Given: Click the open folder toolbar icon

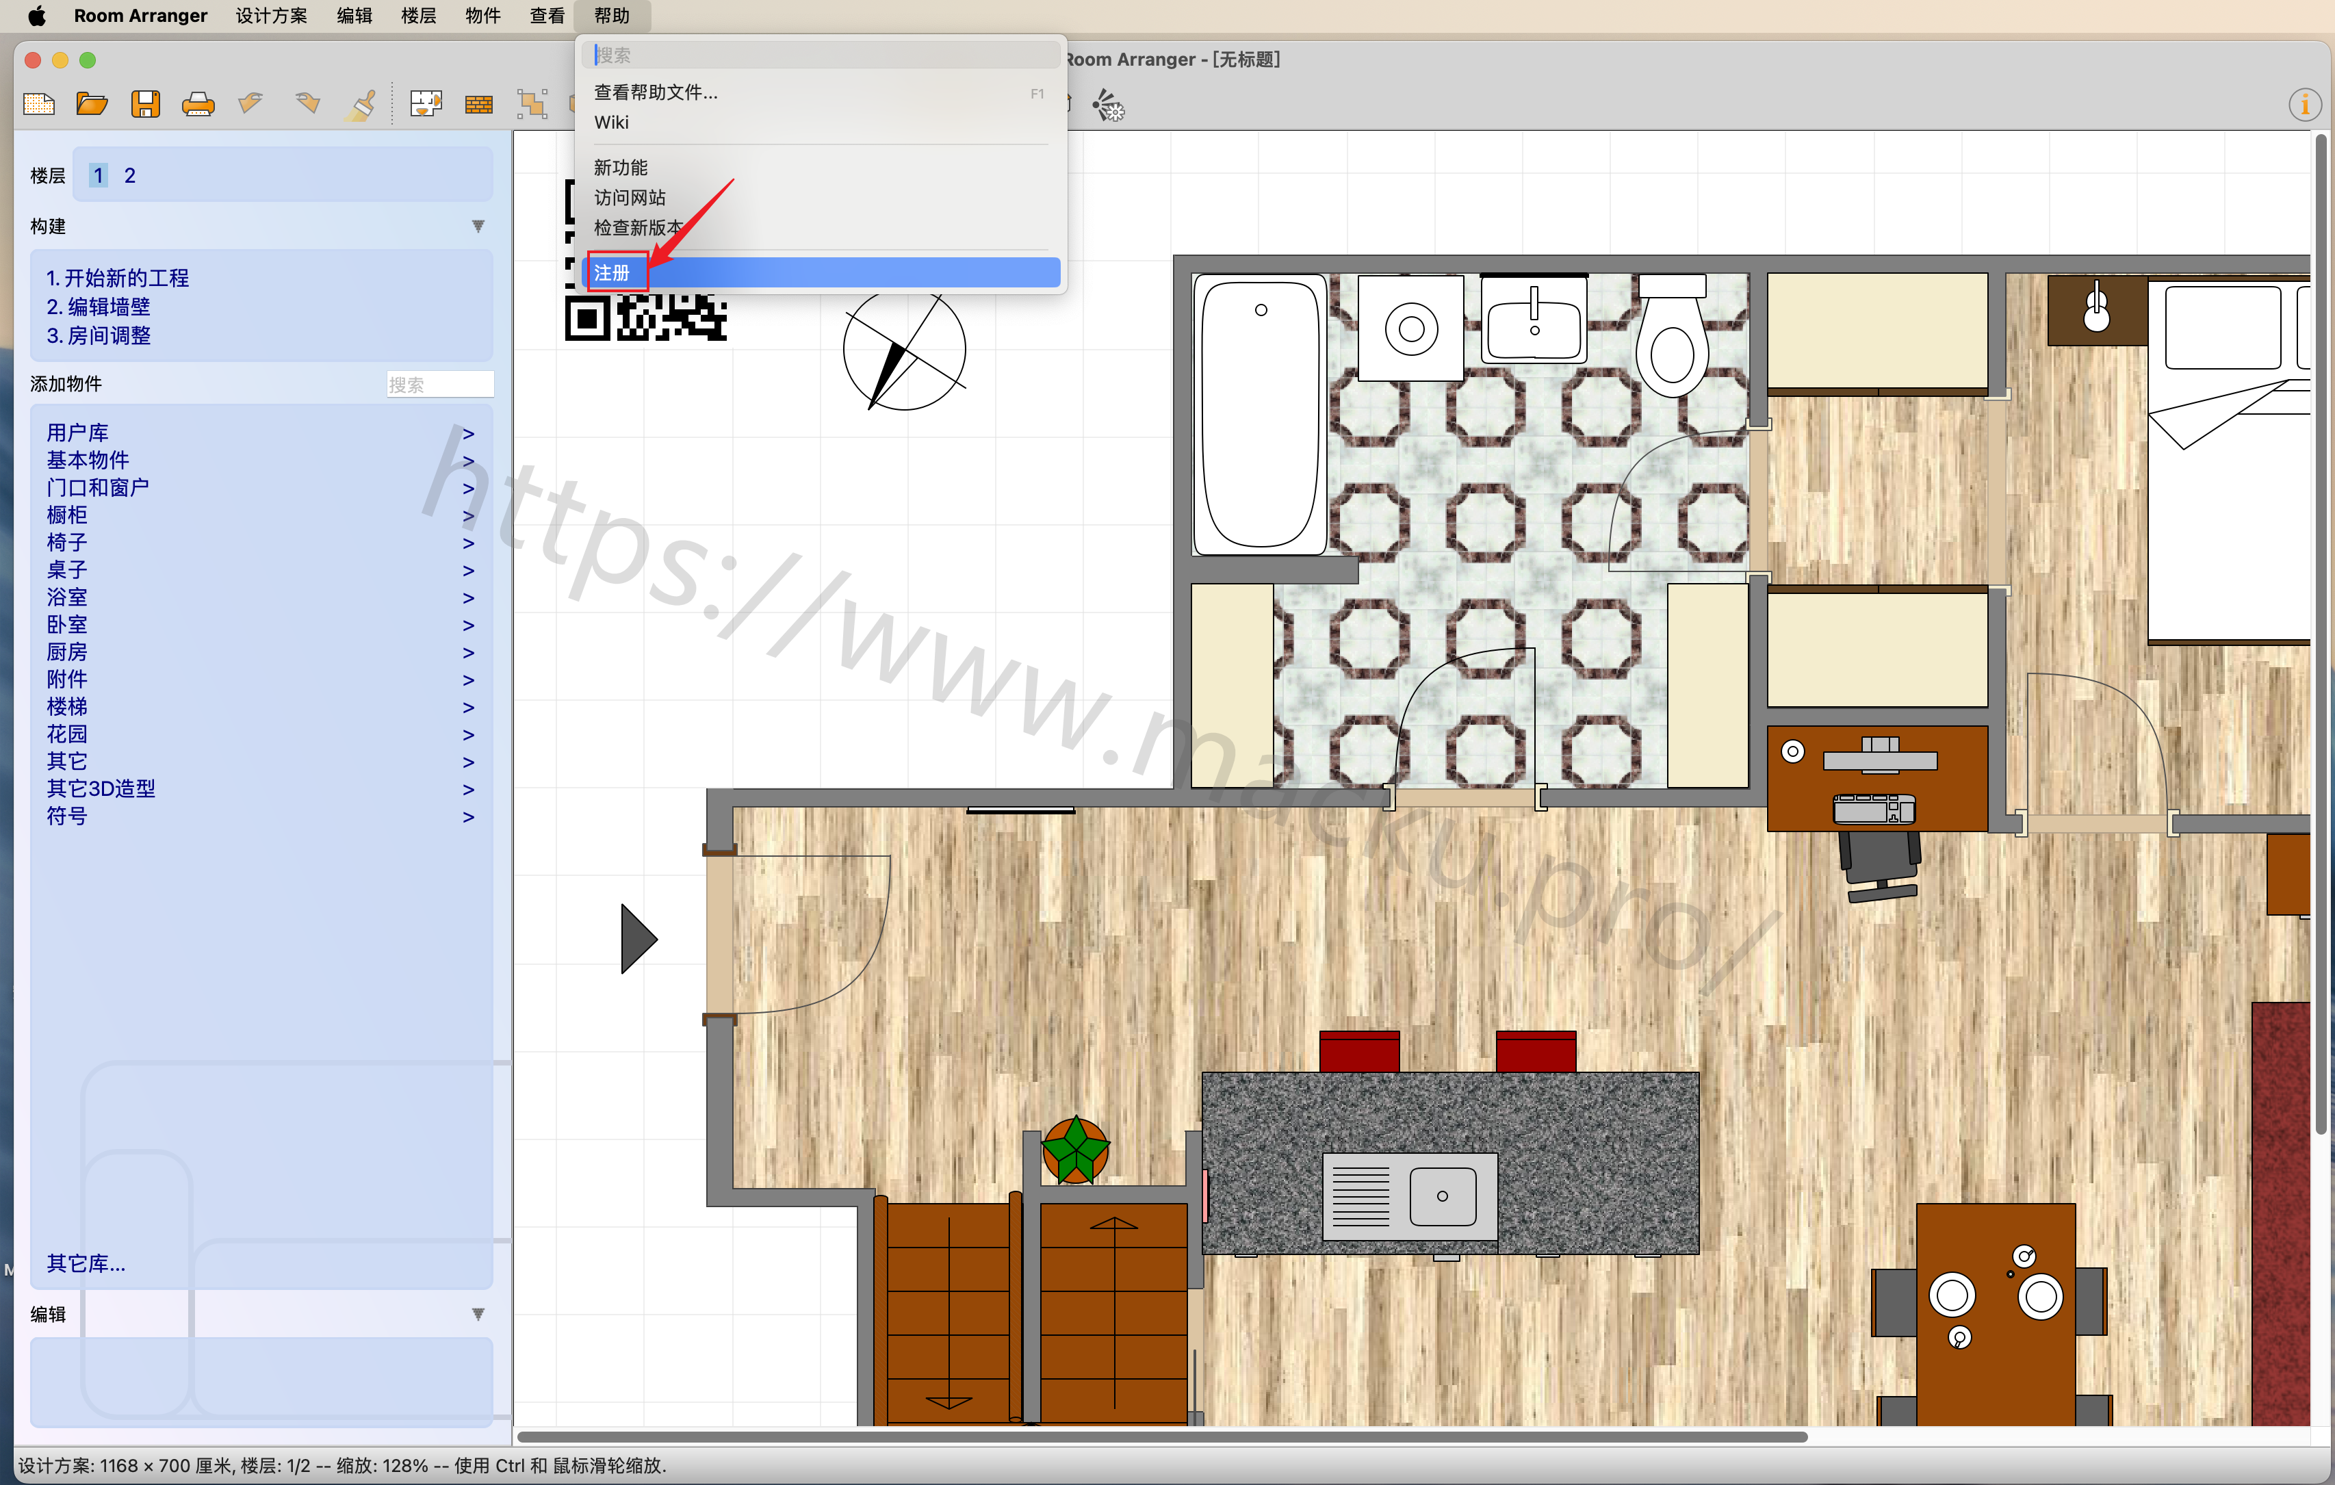Looking at the screenshot, I should point(92,104).
